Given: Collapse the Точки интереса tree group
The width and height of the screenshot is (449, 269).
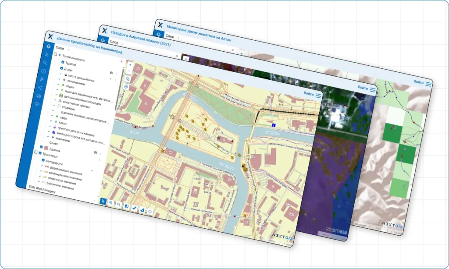Looking at the screenshot, I should tap(55, 55).
